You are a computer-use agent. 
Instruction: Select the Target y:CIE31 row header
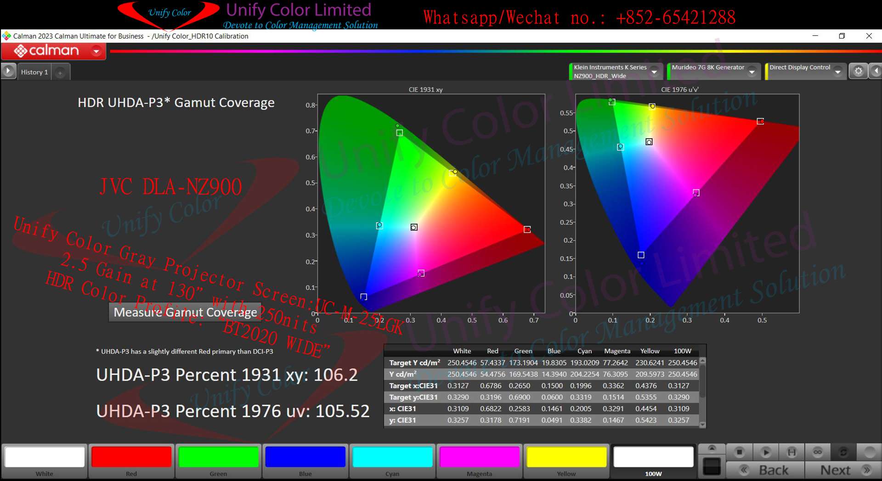pyautogui.click(x=413, y=397)
